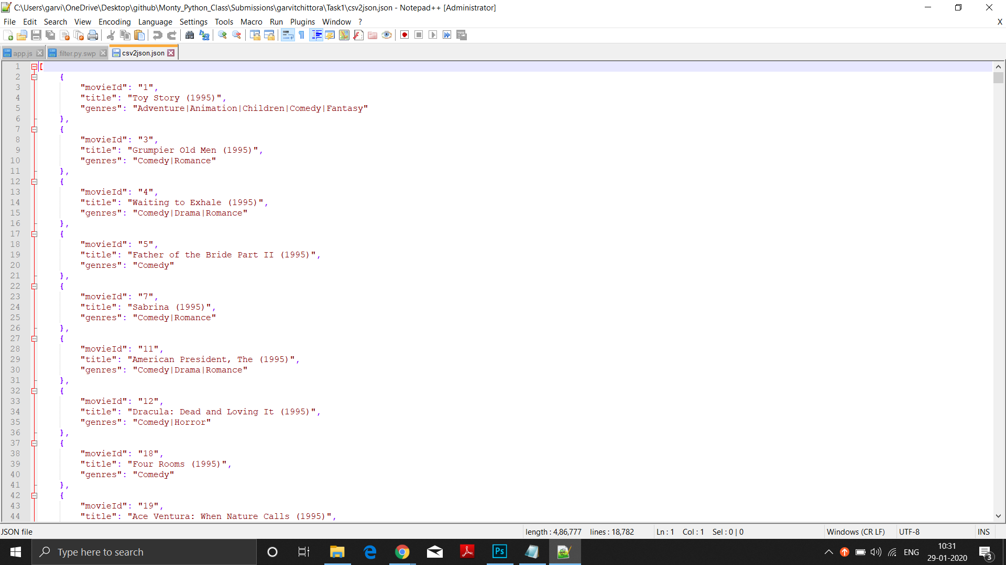Close the csv2json.json tab

(x=171, y=53)
